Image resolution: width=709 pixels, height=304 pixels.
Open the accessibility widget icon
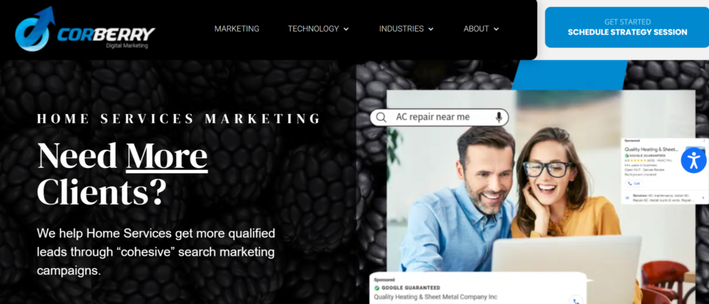tap(693, 160)
